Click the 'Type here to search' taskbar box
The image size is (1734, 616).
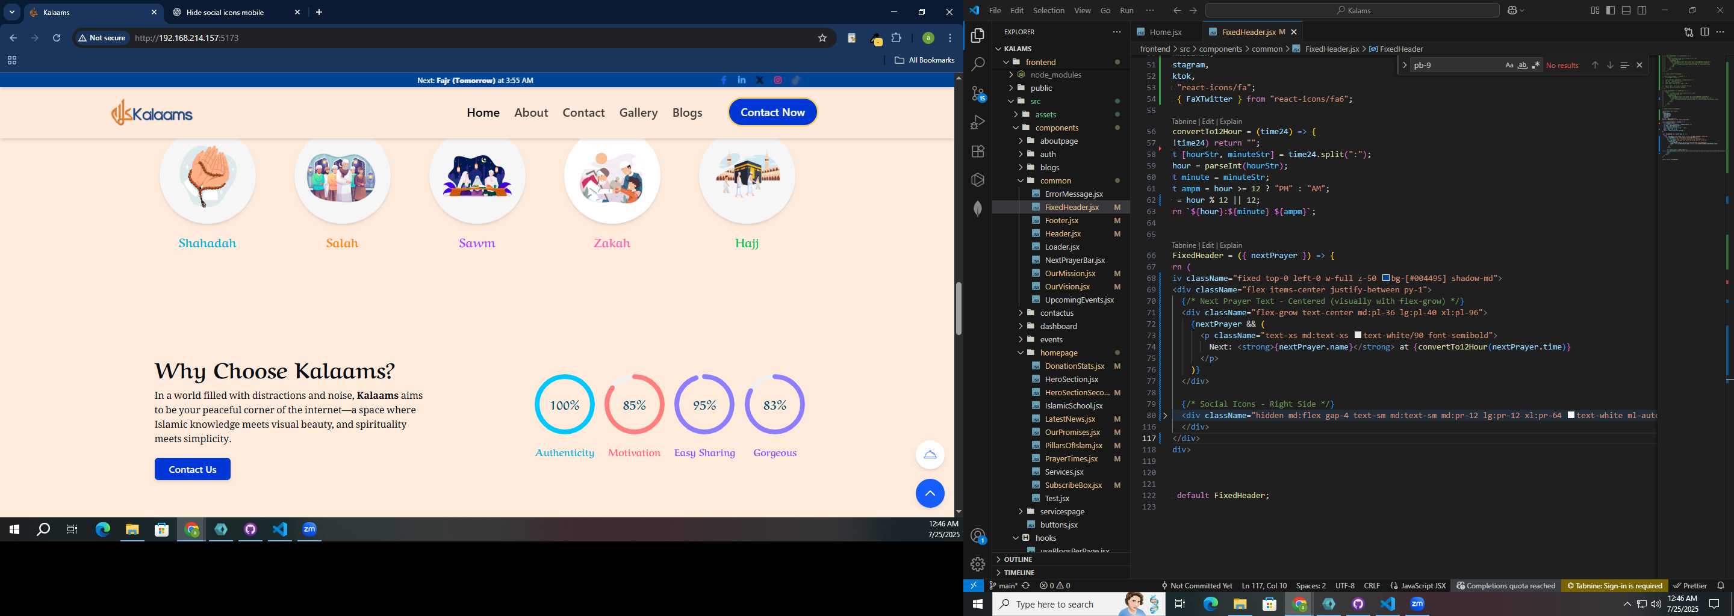click(1078, 605)
